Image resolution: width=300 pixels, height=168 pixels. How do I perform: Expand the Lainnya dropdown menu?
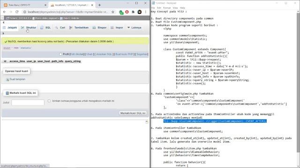coord(135,28)
